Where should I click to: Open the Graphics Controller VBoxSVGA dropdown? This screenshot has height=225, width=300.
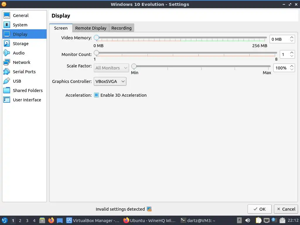[110, 81]
